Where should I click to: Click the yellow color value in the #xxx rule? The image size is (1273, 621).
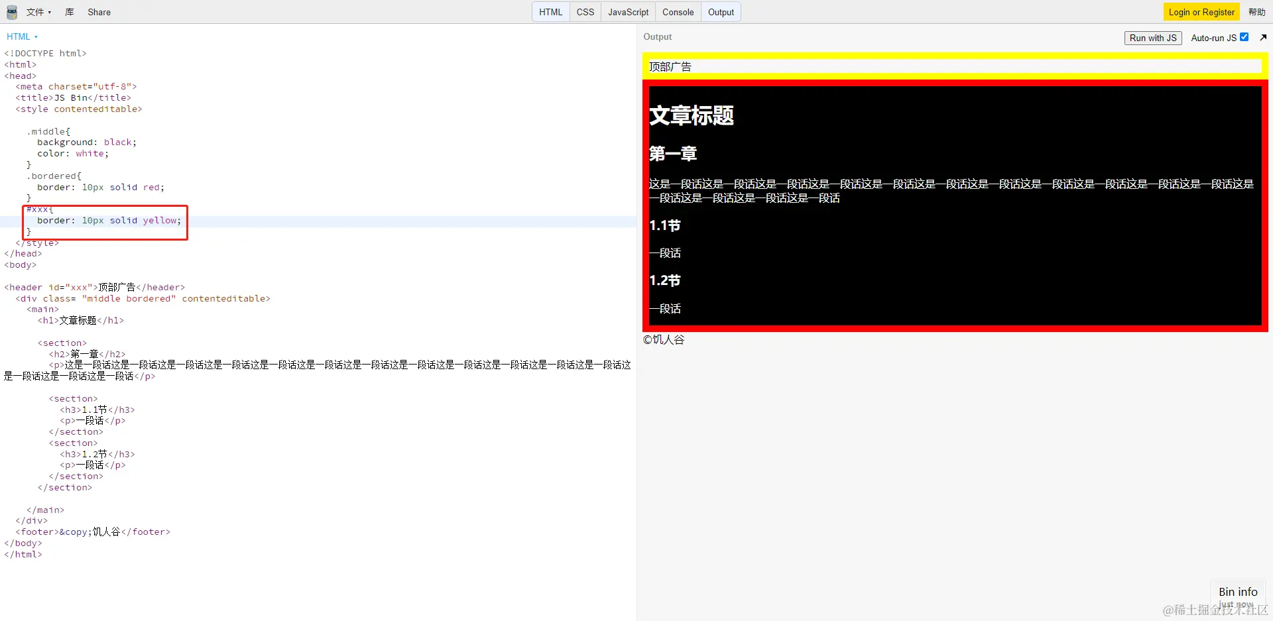[x=159, y=220]
